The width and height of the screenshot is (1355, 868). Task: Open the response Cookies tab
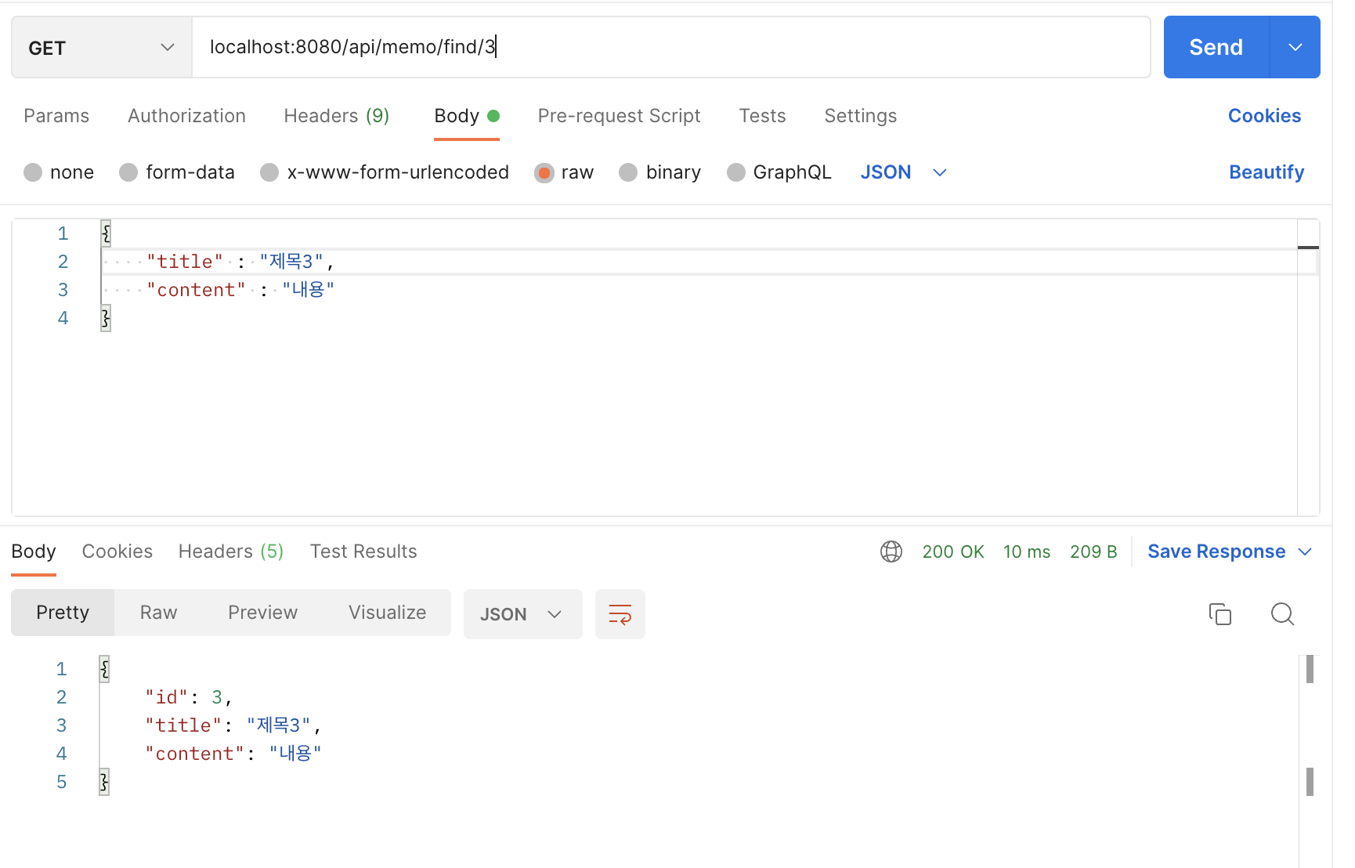click(x=117, y=552)
